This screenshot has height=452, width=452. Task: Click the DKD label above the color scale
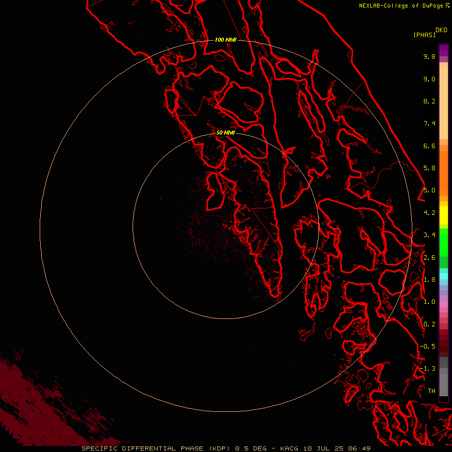click(441, 30)
